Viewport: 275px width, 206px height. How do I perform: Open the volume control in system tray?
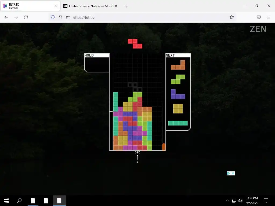coord(240,201)
